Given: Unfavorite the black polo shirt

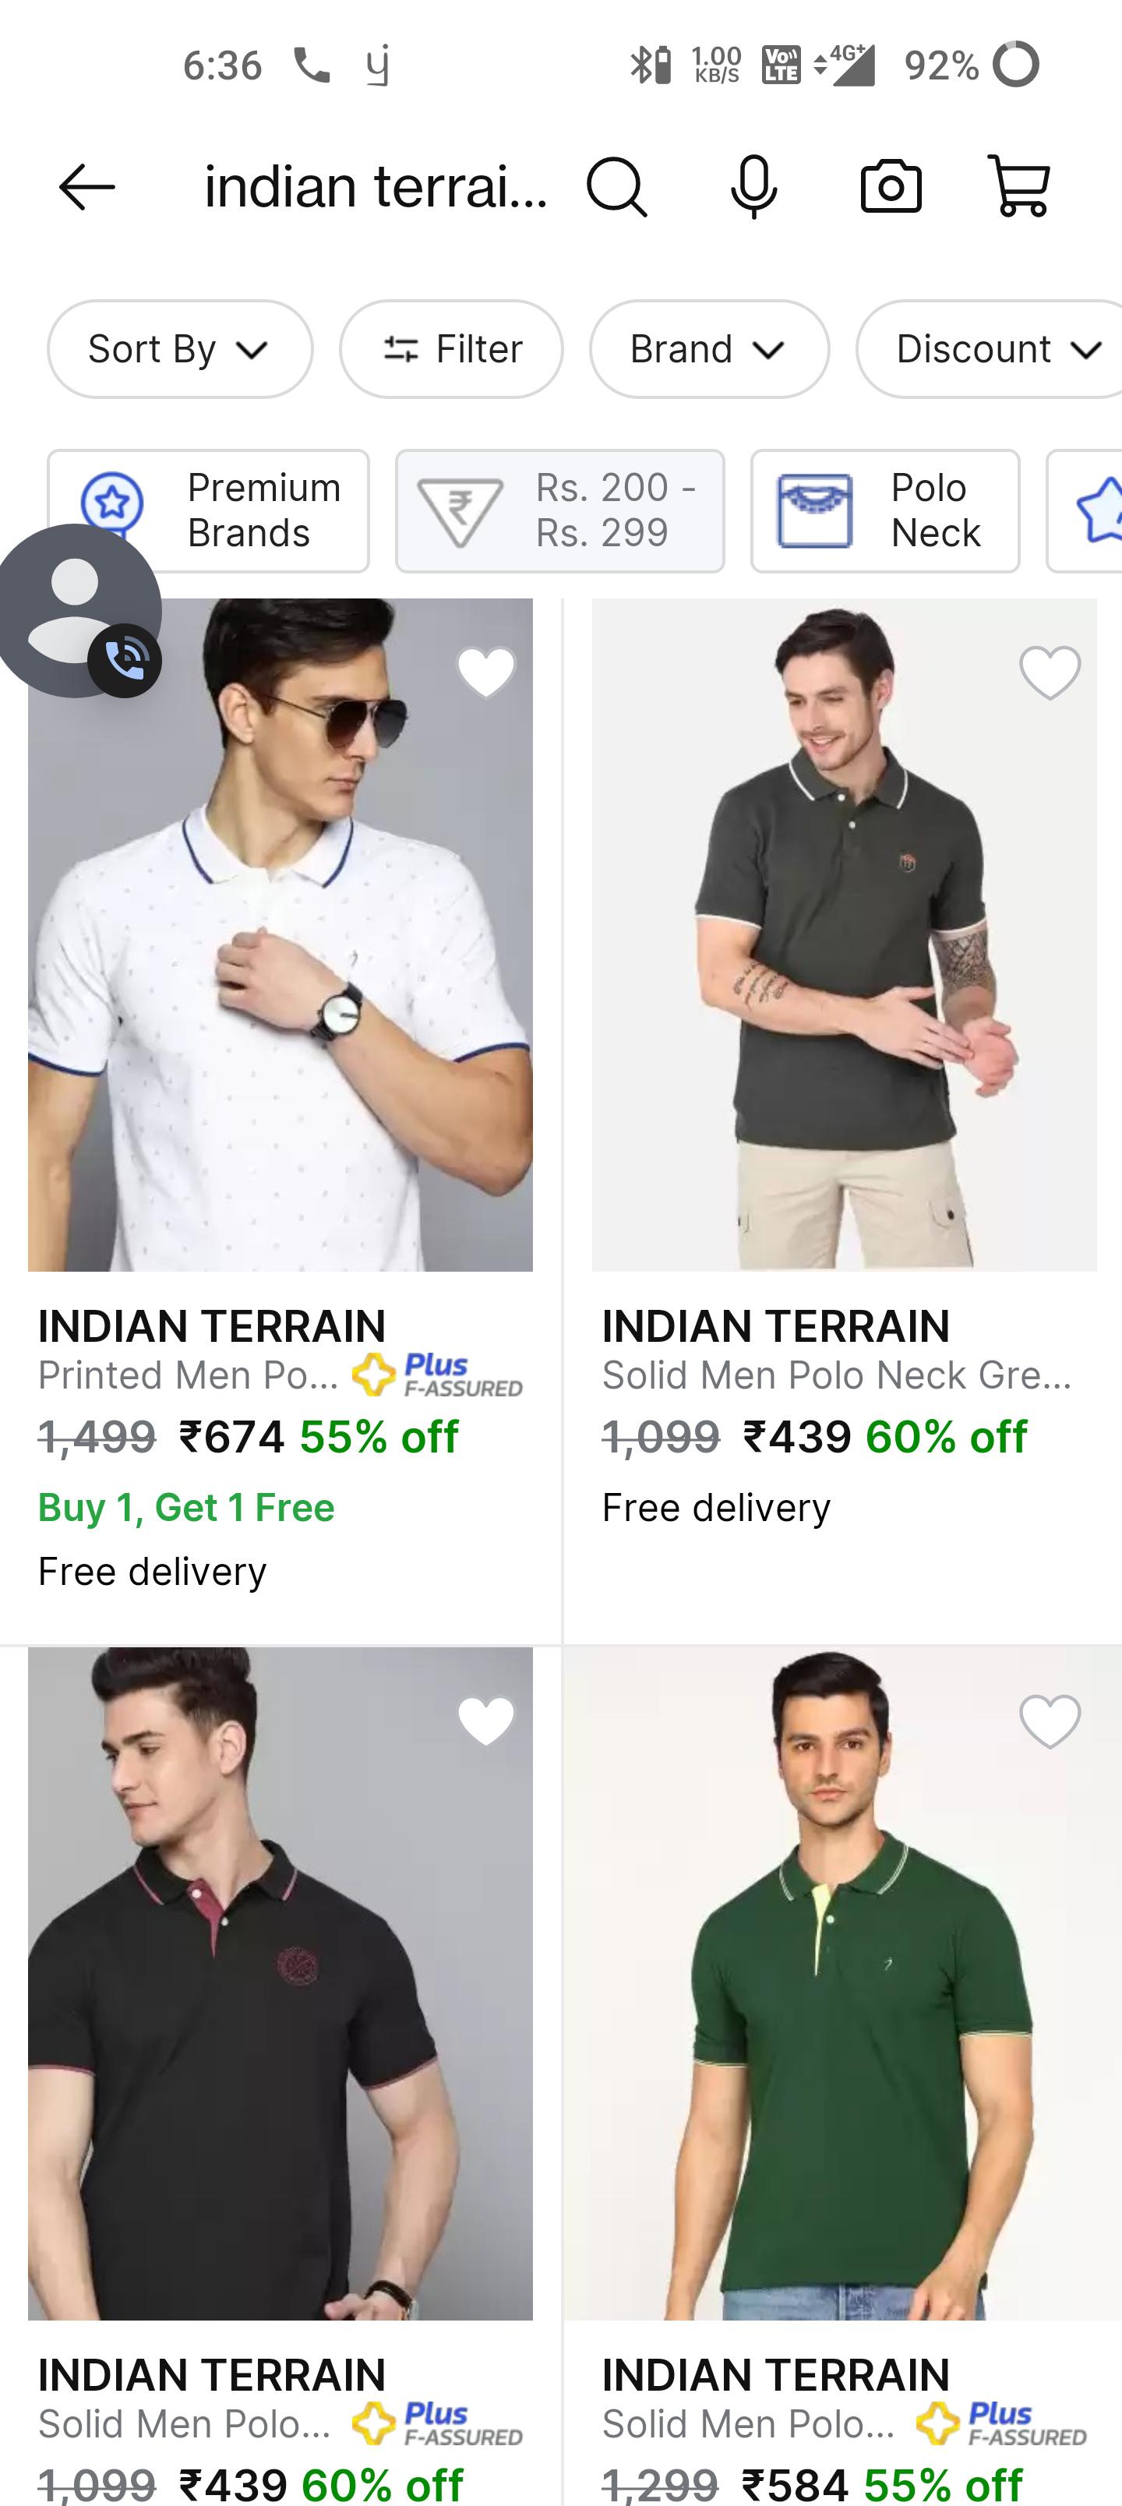Looking at the screenshot, I should pyautogui.click(x=485, y=1720).
